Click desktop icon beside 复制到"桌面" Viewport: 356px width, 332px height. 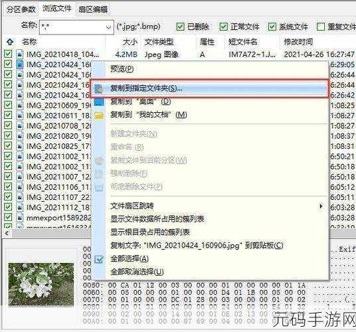click(x=99, y=102)
